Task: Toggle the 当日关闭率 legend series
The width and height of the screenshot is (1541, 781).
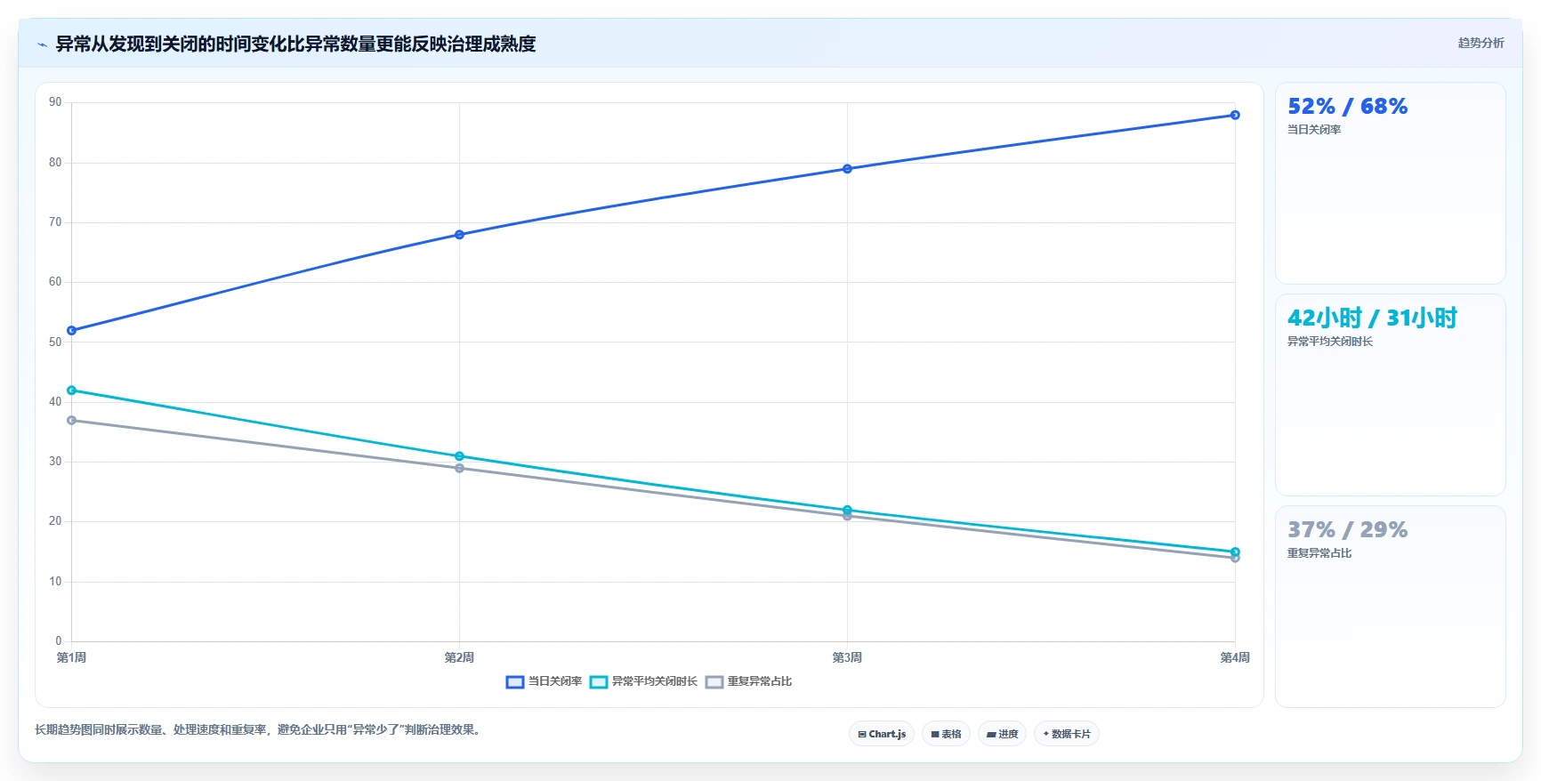Action: pos(544,681)
